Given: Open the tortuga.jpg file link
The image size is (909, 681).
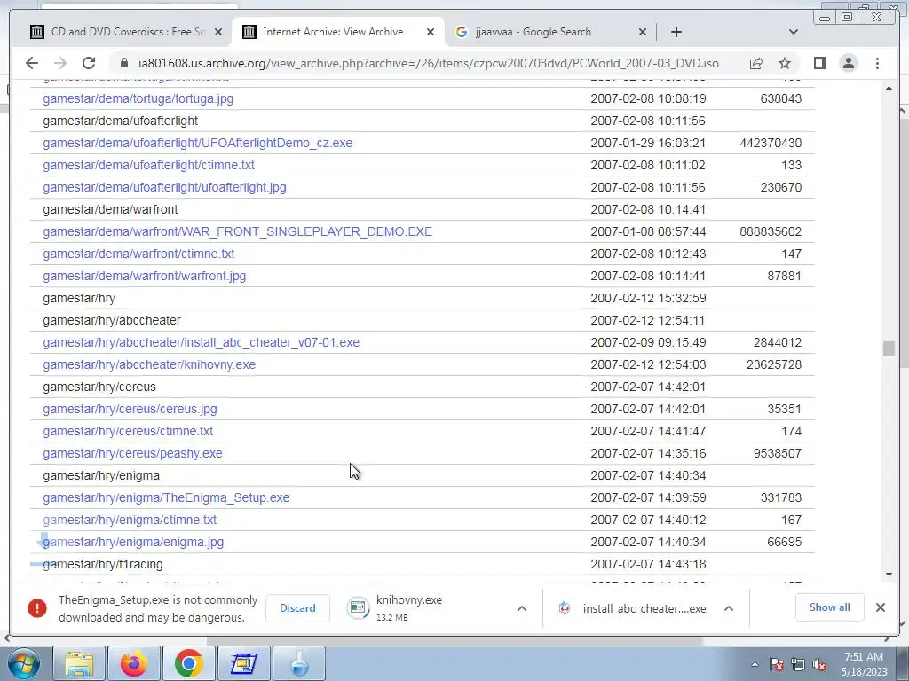Looking at the screenshot, I should pos(138,98).
